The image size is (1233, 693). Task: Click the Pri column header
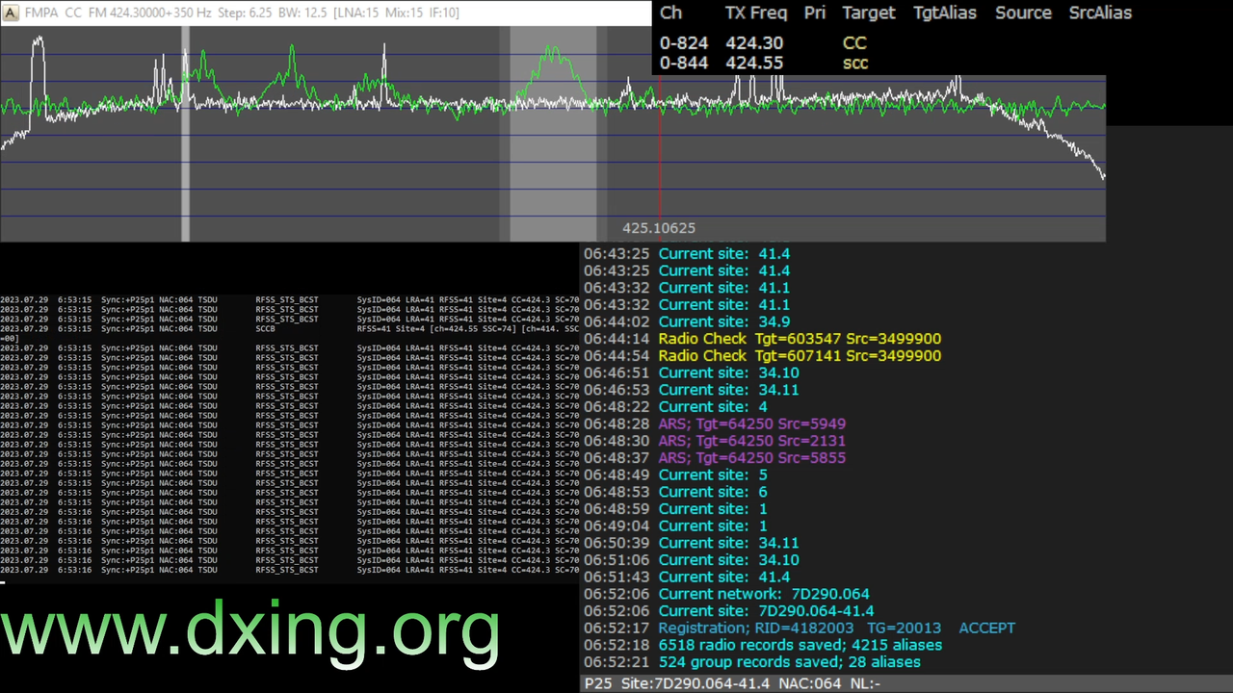coord(814,13)
